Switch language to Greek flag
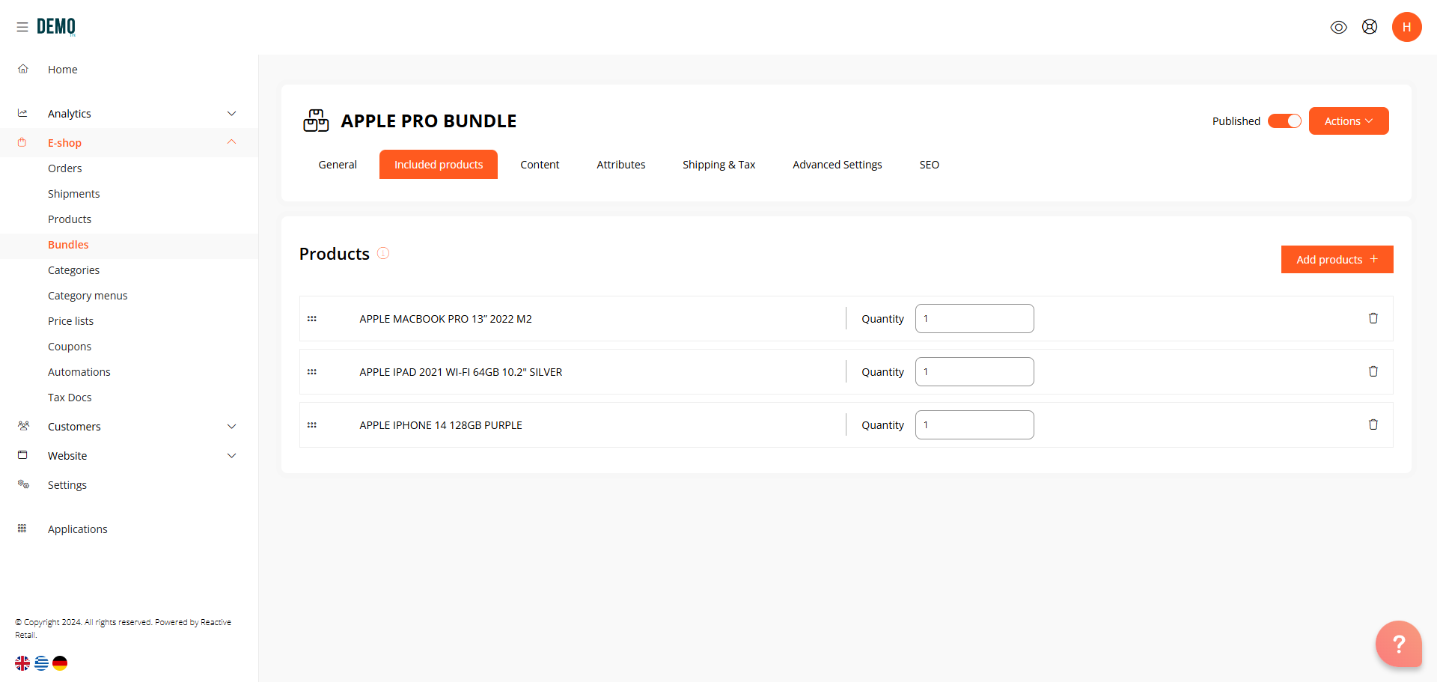 tap(41, 663)
